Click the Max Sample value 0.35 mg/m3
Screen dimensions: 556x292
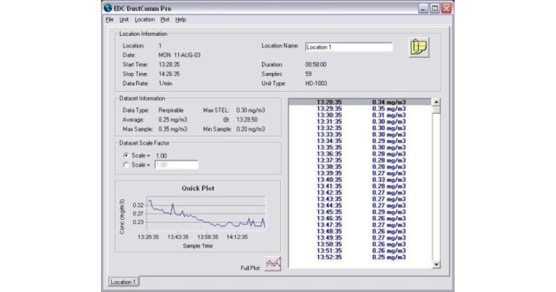(x=173, y=129)
